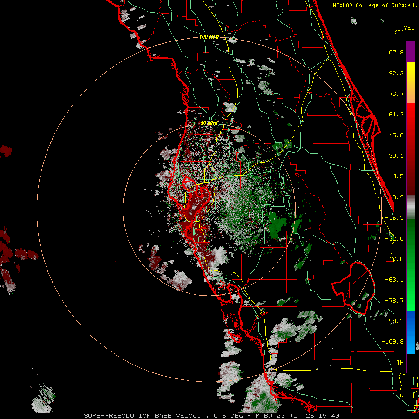Image resolution: width=419 pixels, height=419 pixels.
Task: Click the TH label in the legend
Action: click(400, 363)
